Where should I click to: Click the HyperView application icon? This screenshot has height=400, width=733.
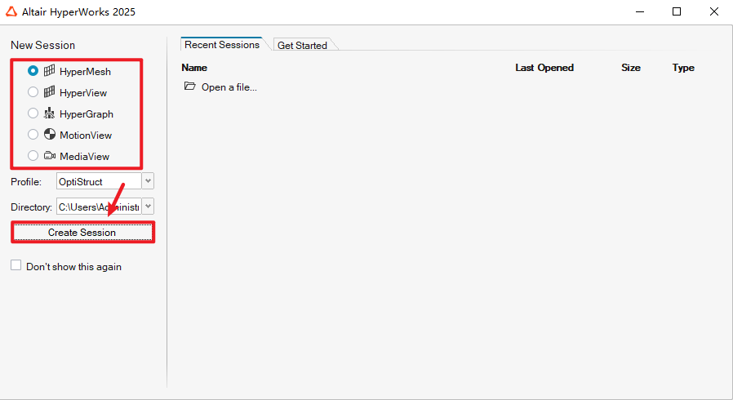pyautogui.click(x=49, y=92)
